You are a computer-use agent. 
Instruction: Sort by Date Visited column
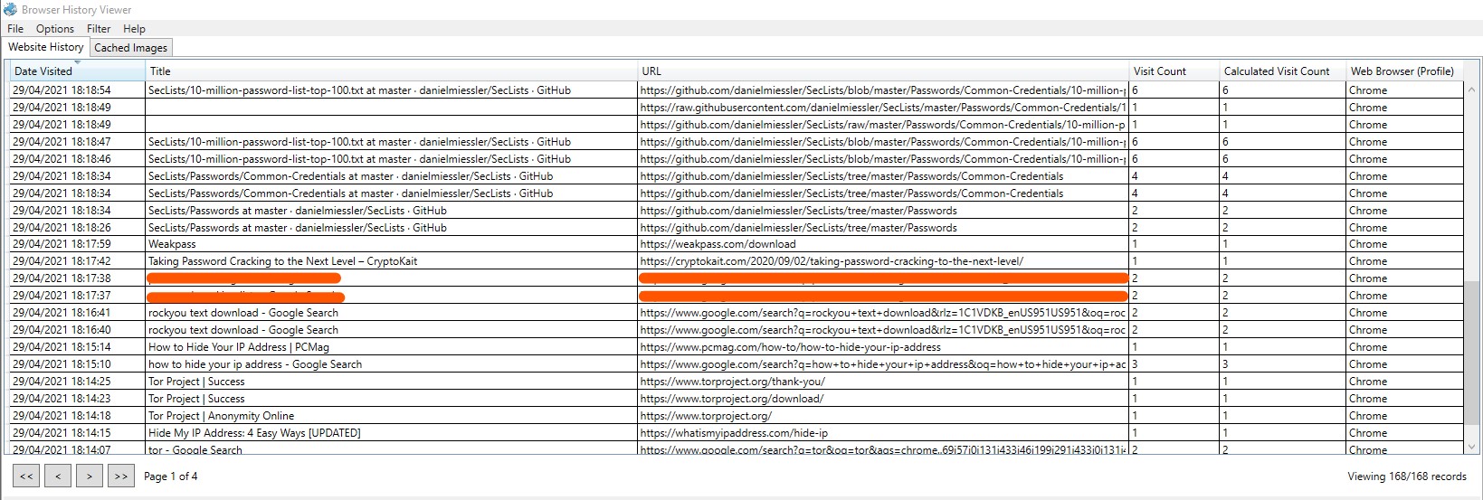tap(43, 71)
